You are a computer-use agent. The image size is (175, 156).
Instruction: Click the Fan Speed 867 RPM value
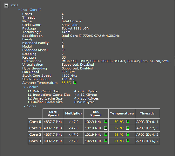pyautogui.click(x=69, y=72)
